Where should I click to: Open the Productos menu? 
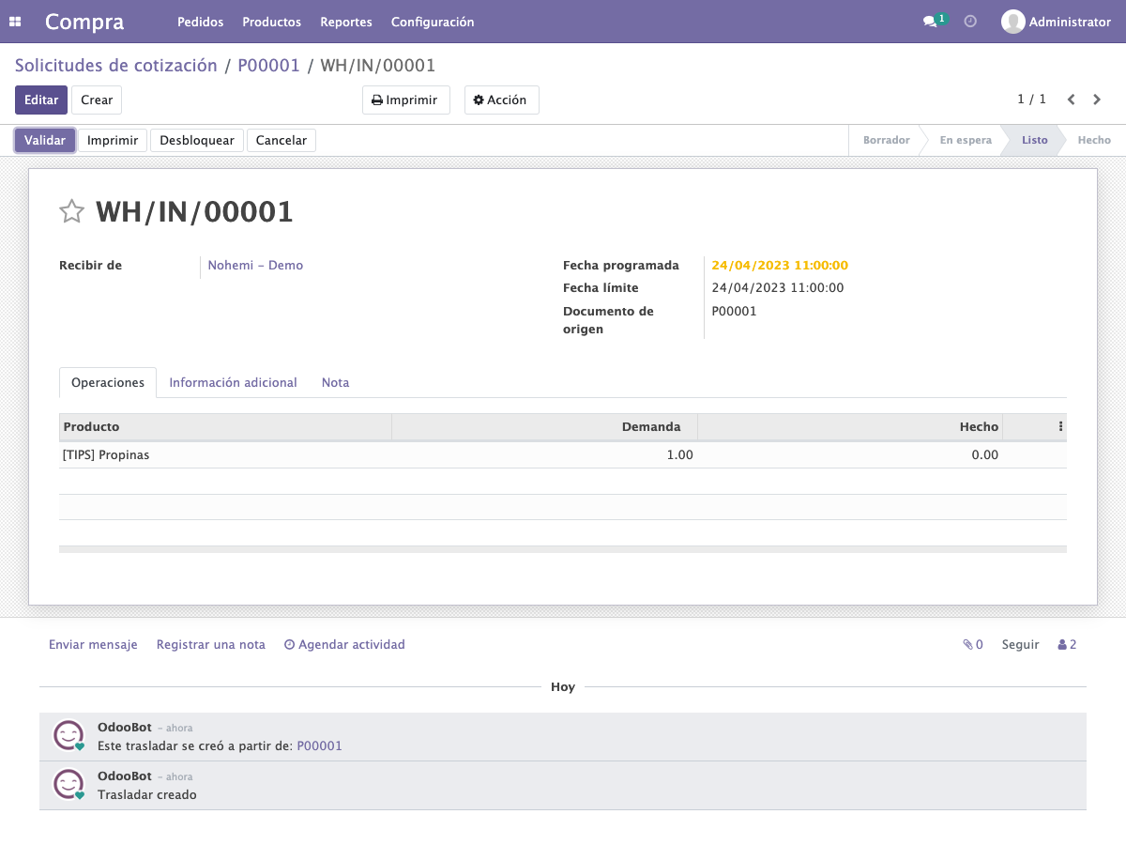[x=271, y=22]
